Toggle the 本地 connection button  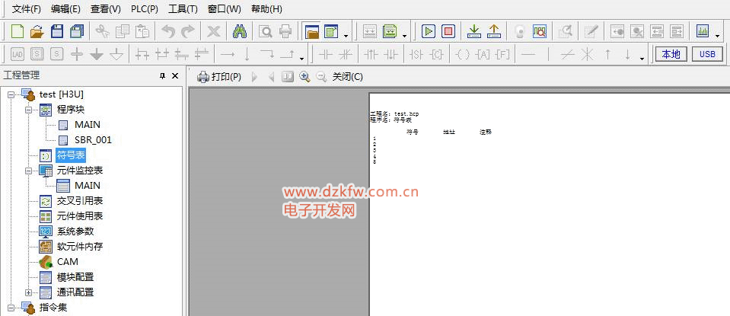point(671,54)
